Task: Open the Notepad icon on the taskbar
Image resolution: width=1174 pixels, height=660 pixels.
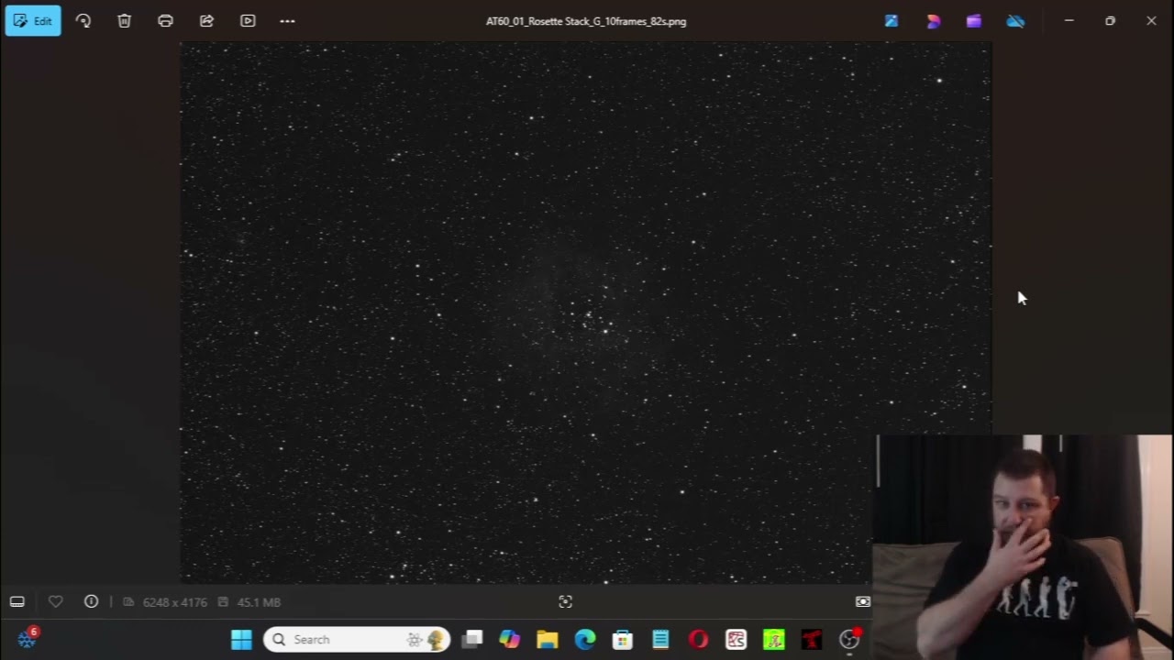Action: click(x=660, y=640)
